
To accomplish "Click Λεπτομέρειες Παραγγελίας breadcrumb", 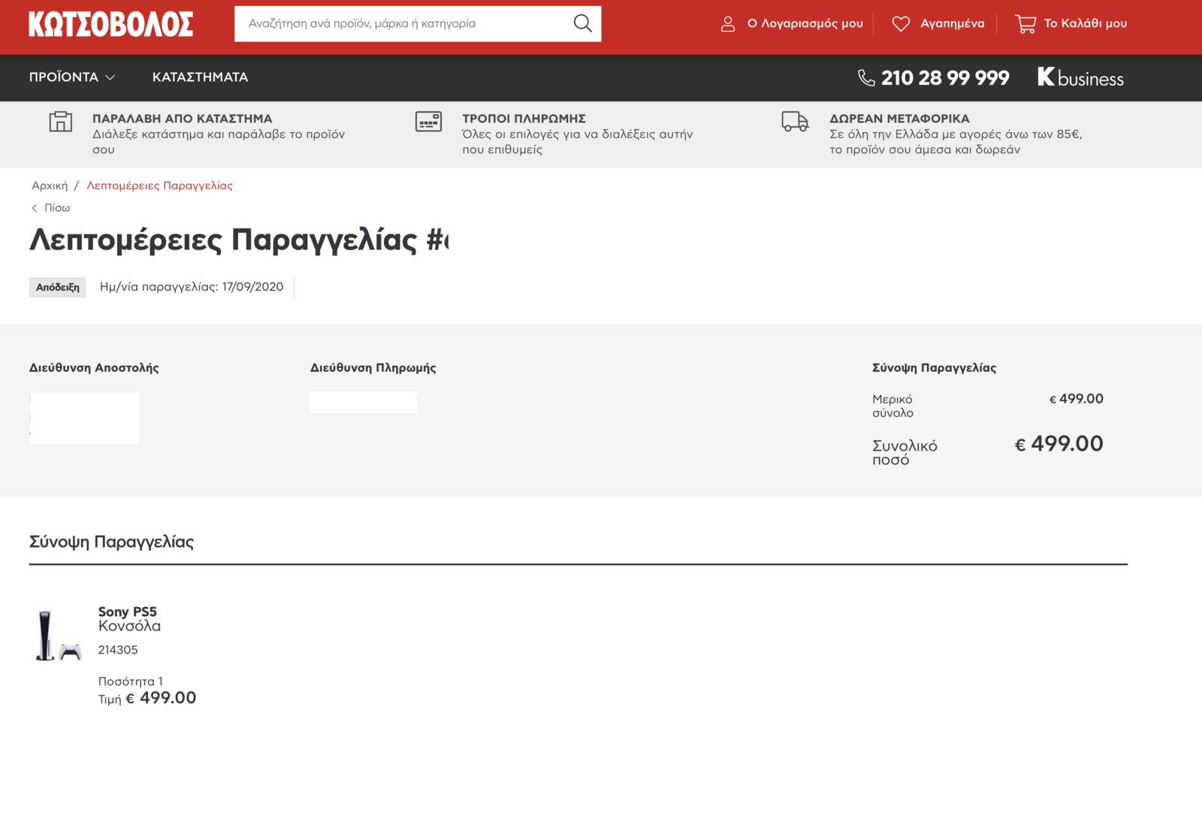I will tap(159, 186).
